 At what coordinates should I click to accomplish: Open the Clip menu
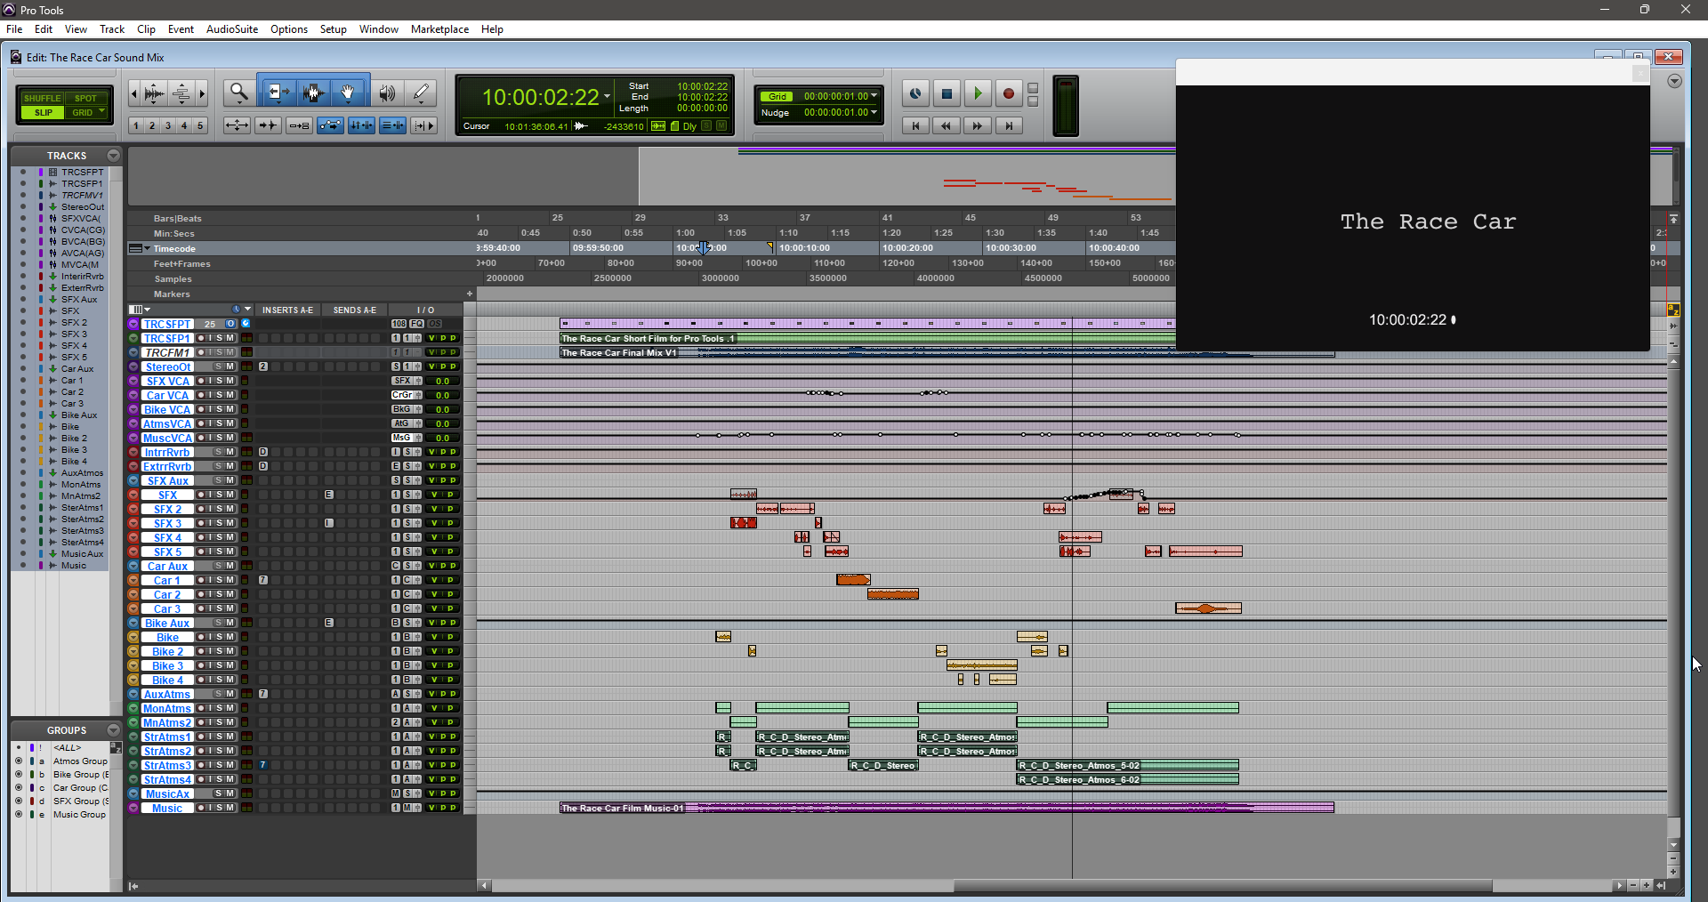click(x=146, y=29)
